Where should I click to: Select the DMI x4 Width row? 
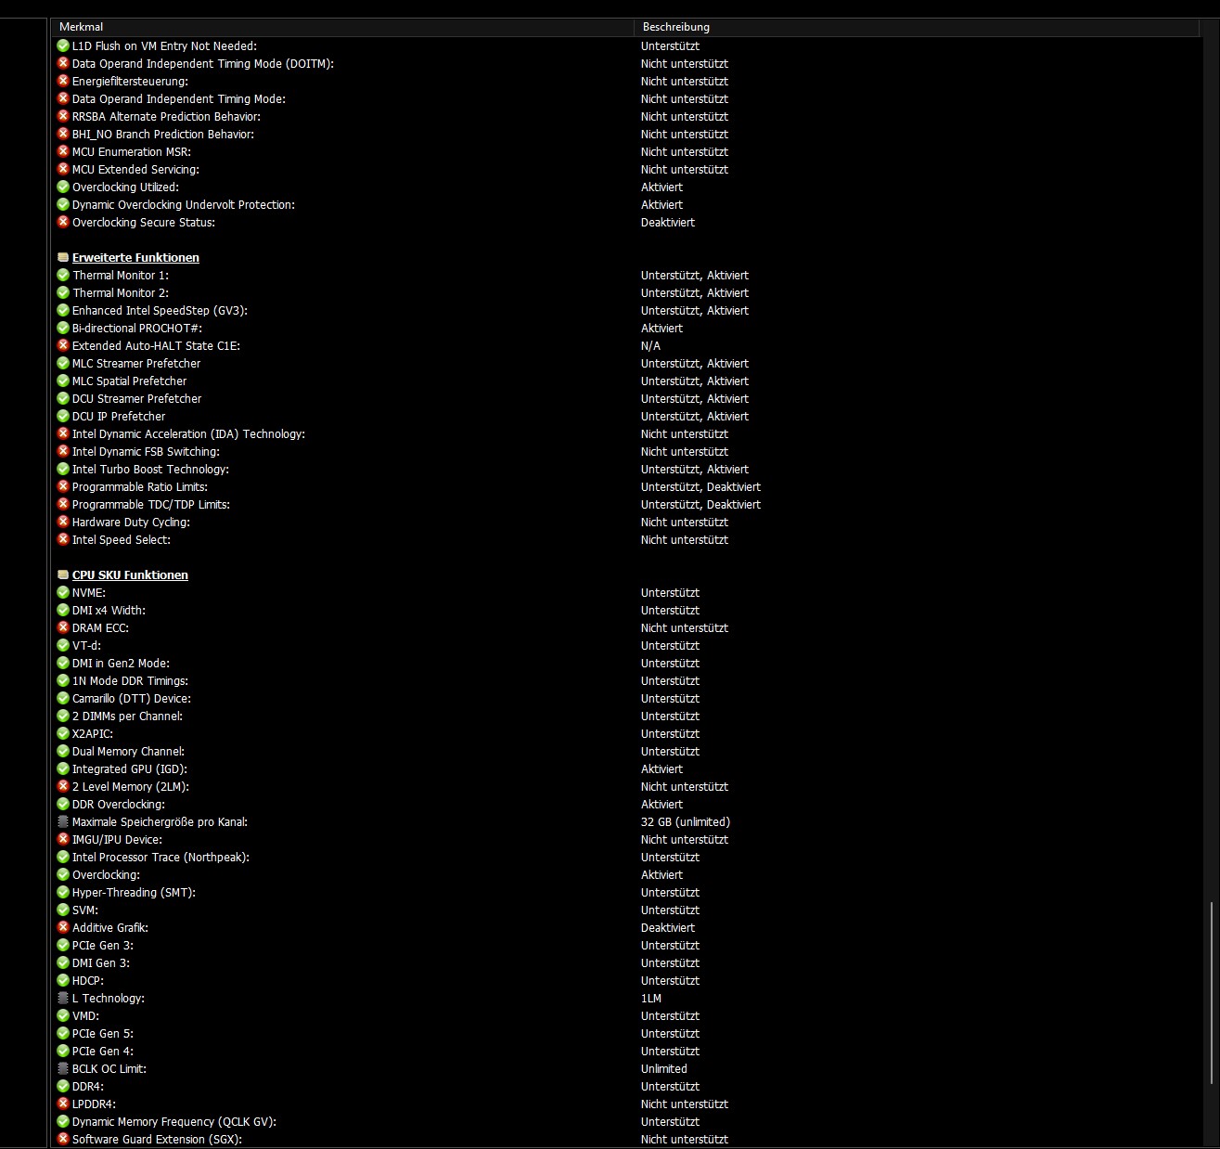[627, 611]
